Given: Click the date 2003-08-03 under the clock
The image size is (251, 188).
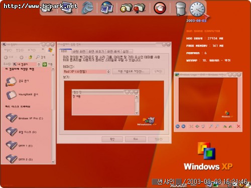Looking at the screenshot, I should coord(196,21).
